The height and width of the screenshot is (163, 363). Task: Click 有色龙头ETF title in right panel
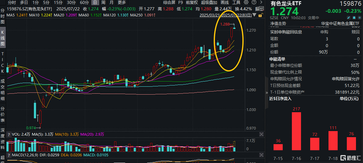286,3
